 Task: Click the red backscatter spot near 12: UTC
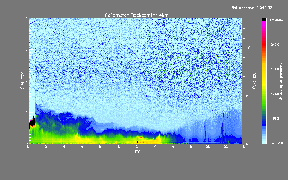point(141,138)
